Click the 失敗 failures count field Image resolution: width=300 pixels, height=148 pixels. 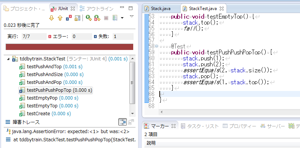coord(123,37)
